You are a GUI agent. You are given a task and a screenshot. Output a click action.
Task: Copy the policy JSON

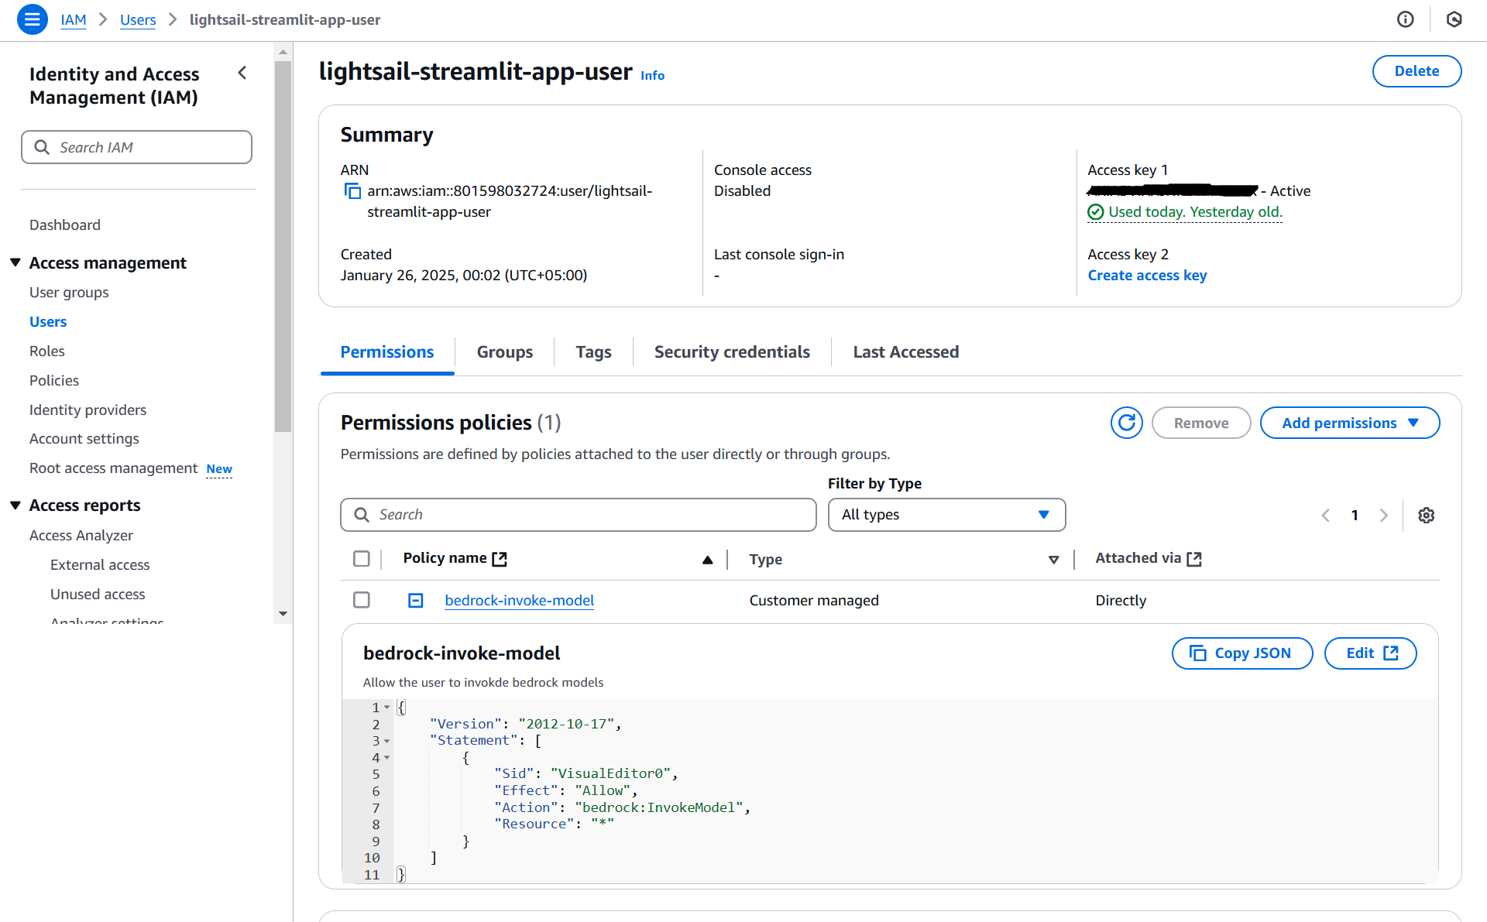[1241, 653]
